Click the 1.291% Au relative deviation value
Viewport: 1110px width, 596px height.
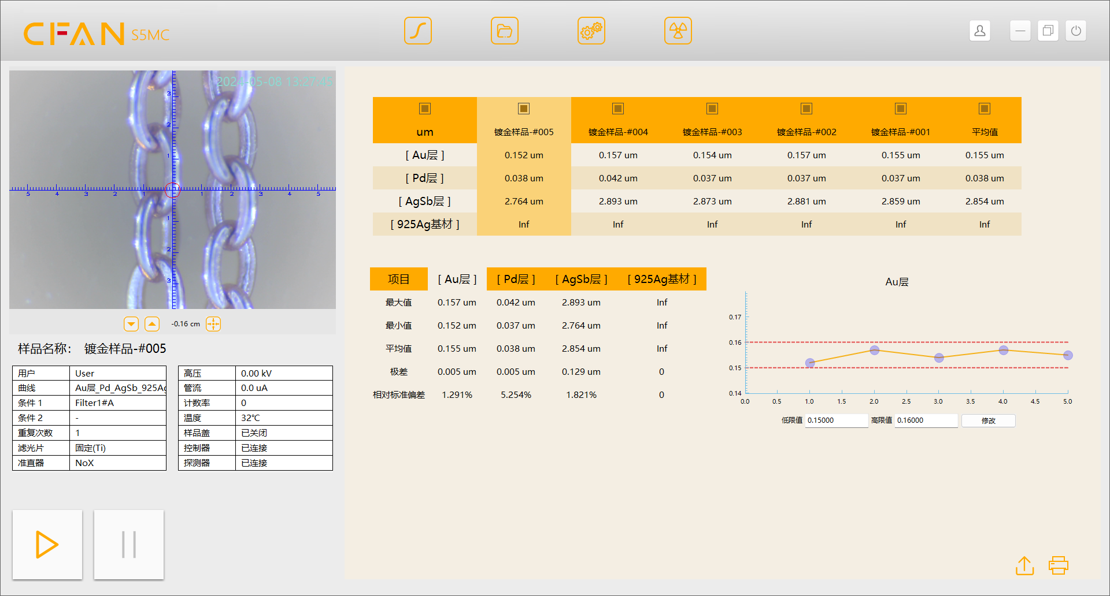click(457, 395)
